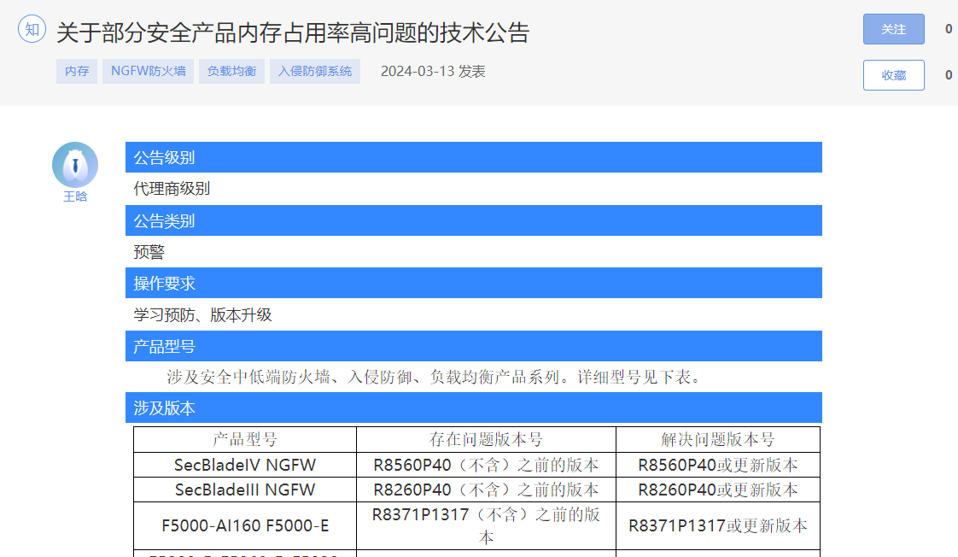
Task: Select the 内存 tag
Action: tap(77, 71)
